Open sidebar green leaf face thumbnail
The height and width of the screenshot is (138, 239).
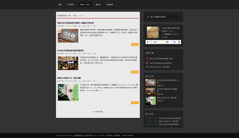tap(151, 101)
